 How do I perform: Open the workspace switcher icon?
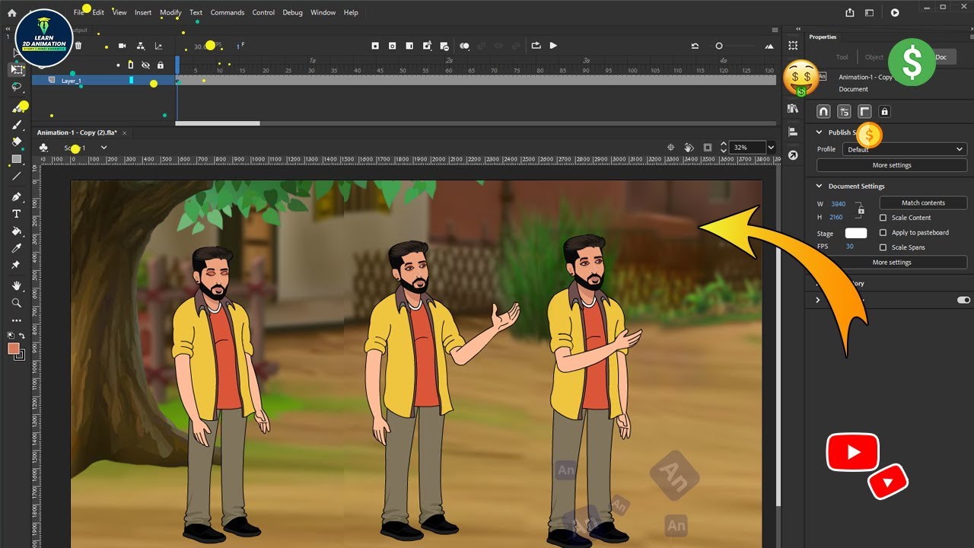pyautogui.click(x=870, y=12)
